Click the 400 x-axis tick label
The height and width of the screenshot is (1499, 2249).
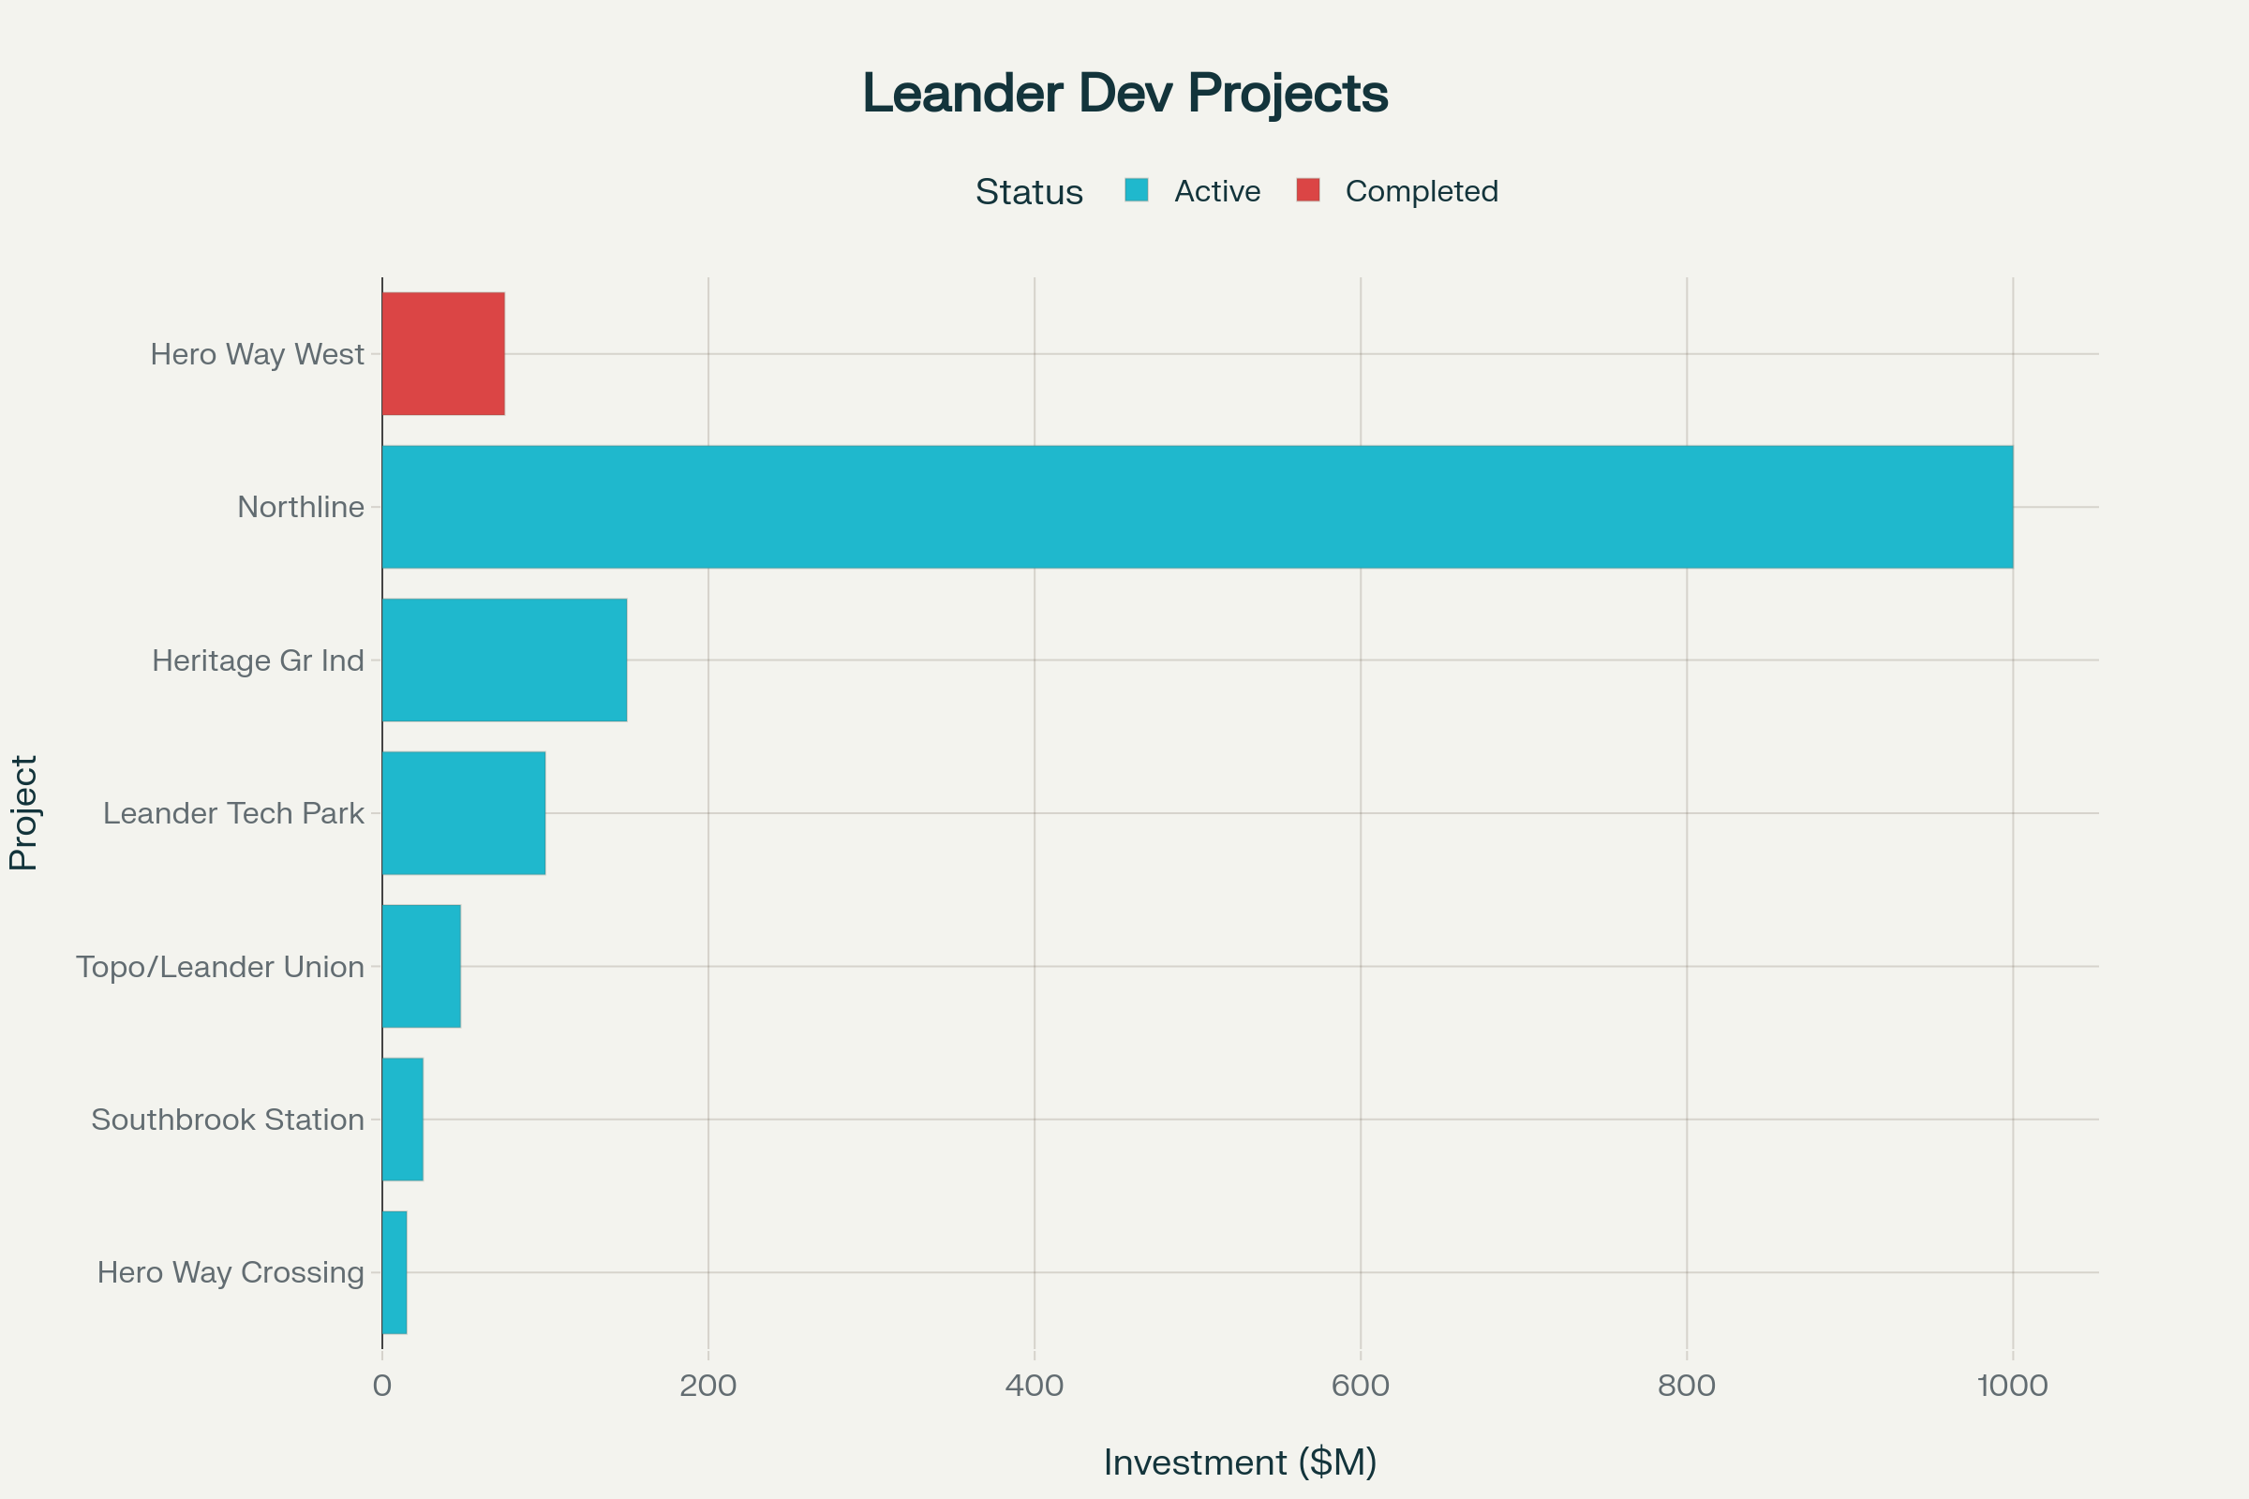tap(1034, 1386)
